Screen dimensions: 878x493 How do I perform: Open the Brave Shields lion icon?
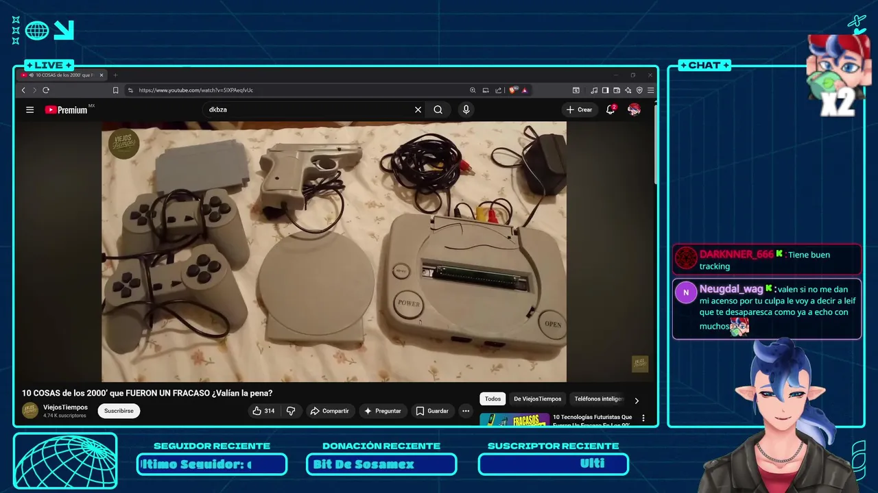pos(513,90)
